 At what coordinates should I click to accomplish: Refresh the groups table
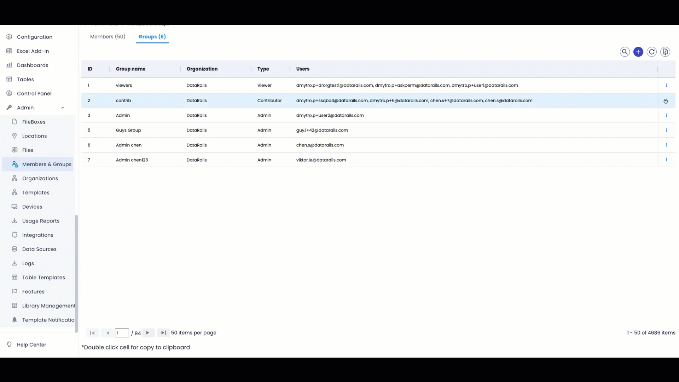coord(652,52)
